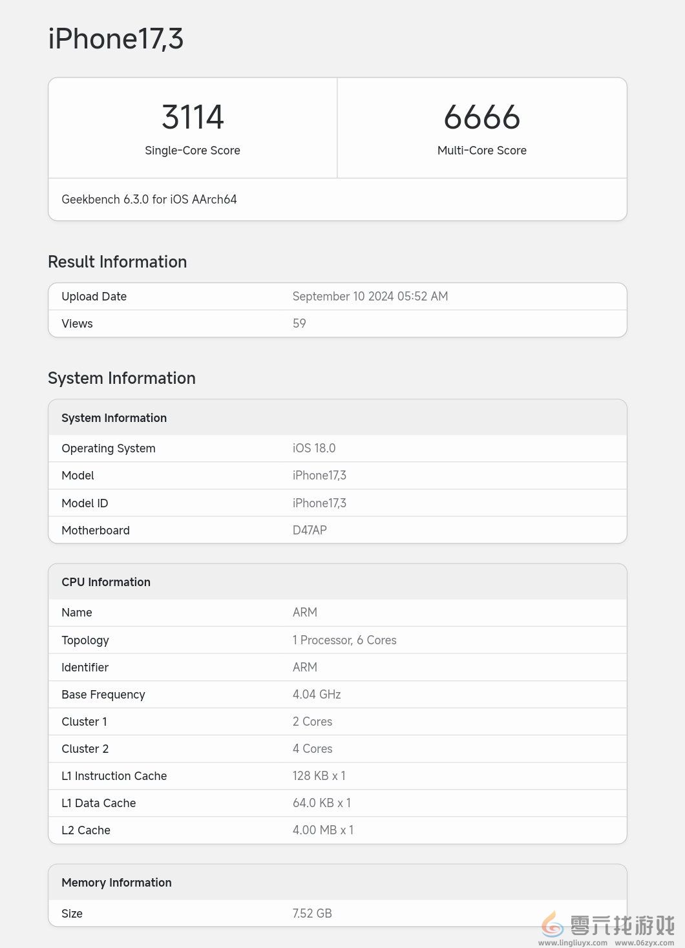Select the Single-Core Score 3114 card

coord(193,127)
